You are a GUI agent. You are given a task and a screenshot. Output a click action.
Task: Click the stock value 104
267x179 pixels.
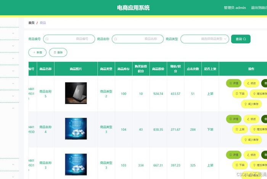coord(124,129)
